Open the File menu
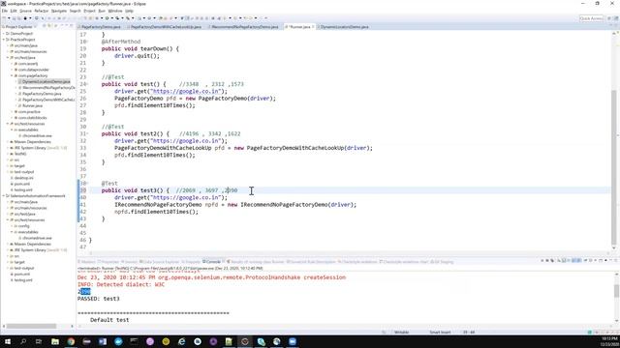Screen dimensions: 620x348 (x=5, y=11)
